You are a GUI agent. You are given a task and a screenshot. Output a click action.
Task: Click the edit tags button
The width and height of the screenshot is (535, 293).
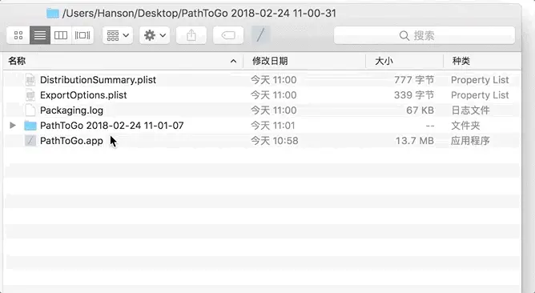(228, 35)
